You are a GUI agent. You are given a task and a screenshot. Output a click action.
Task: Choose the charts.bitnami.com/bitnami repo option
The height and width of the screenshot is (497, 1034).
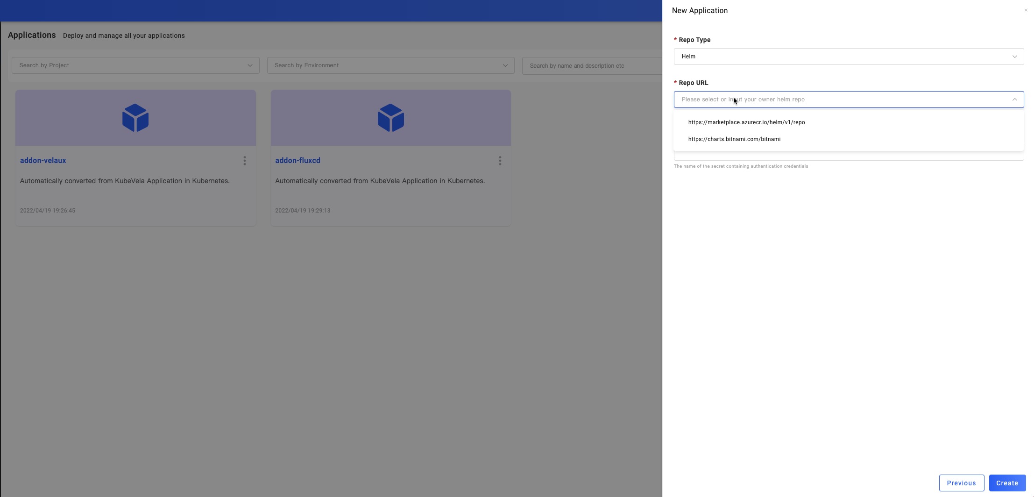[x=734, y=139]
